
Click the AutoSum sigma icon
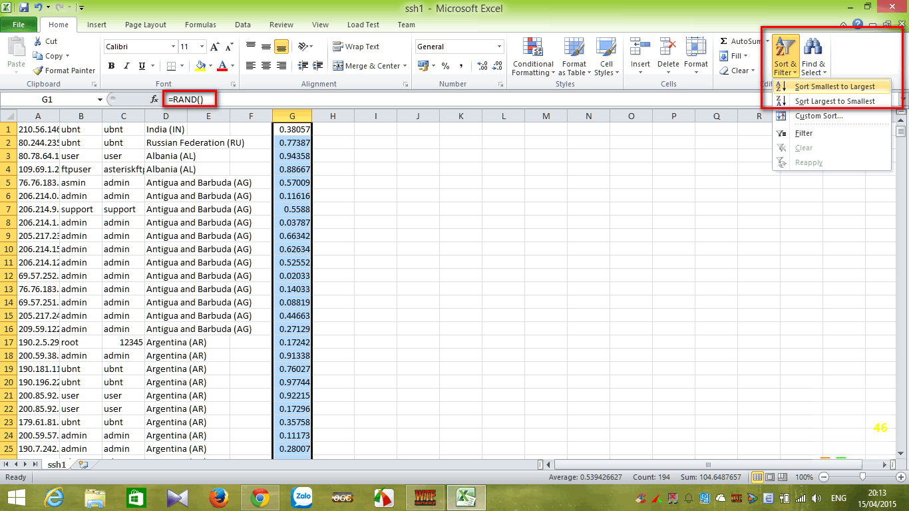click(724, 41)
